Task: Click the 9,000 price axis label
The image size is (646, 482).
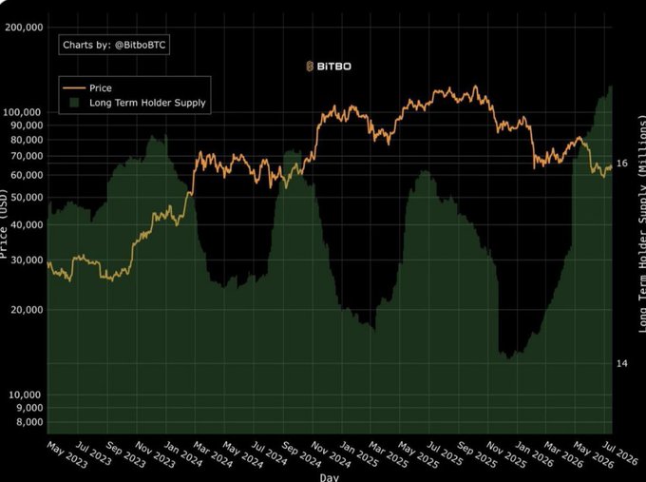Action: tap(28, 407)
